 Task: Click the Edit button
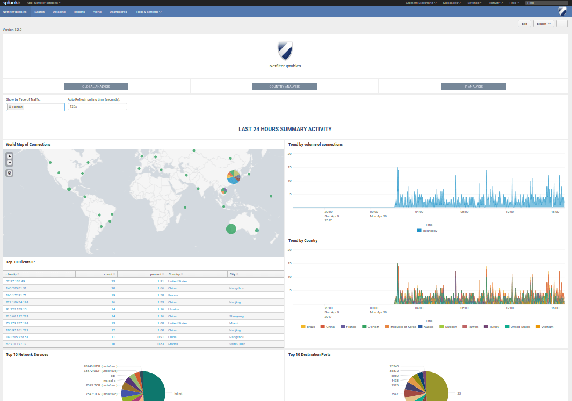click(524, 23)
